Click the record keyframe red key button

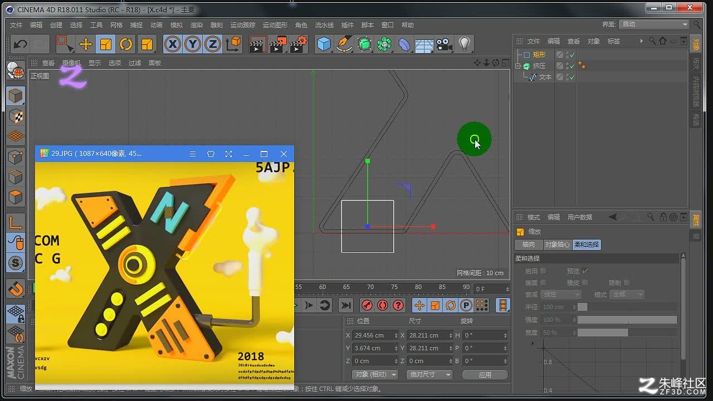click(367, 305)
